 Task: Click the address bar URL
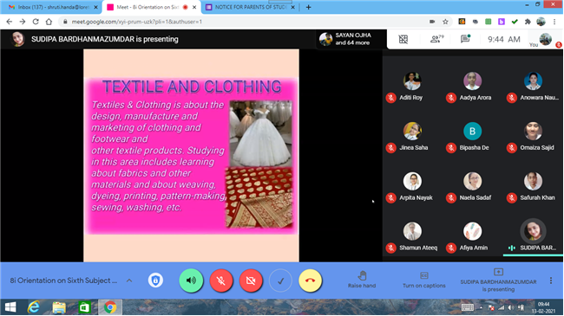(137, 22)
